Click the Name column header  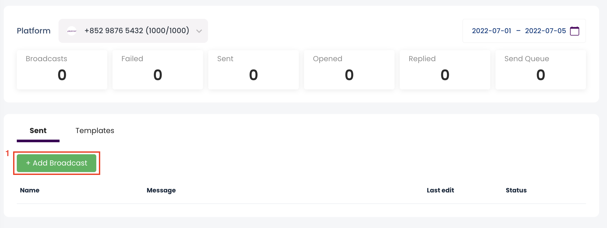30,190
